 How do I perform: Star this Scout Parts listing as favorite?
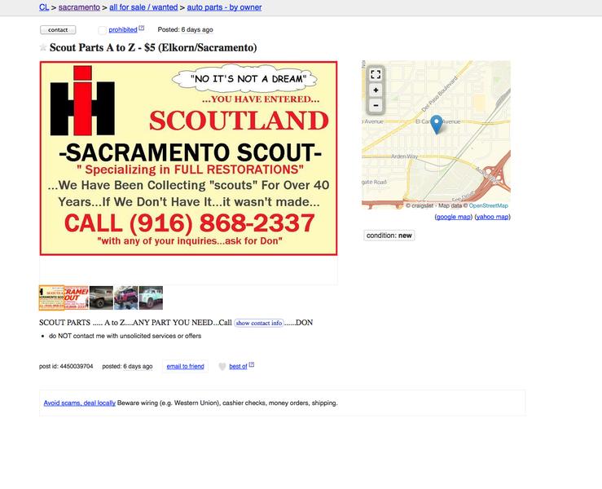pos(43,47)
